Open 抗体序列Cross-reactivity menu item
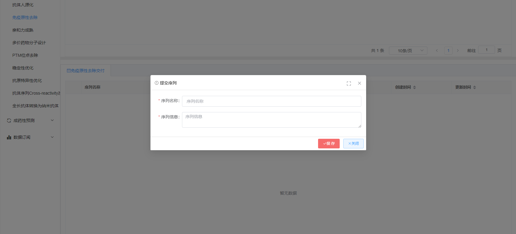516x234 pixels. [36, 93]
